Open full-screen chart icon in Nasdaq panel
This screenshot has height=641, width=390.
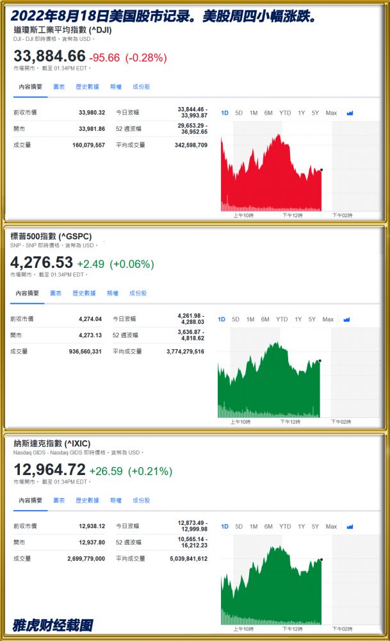[350, 526]
